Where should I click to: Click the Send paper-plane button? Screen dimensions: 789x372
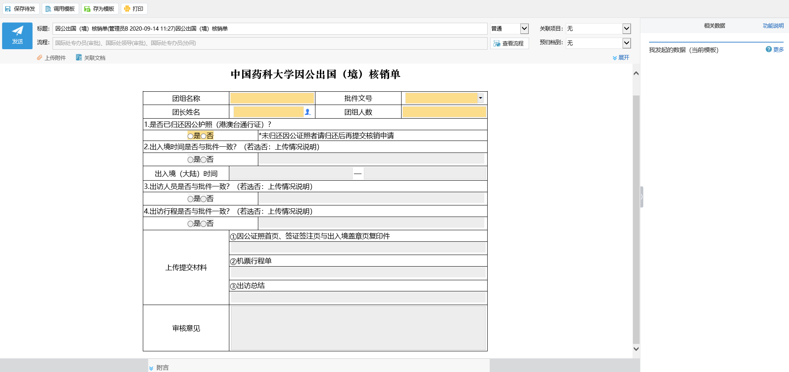click(17, 36)
